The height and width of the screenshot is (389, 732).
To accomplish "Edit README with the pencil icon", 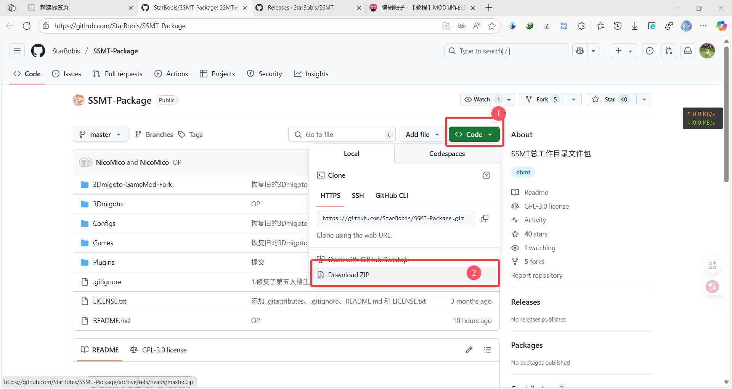I will (x=469, y=350).
